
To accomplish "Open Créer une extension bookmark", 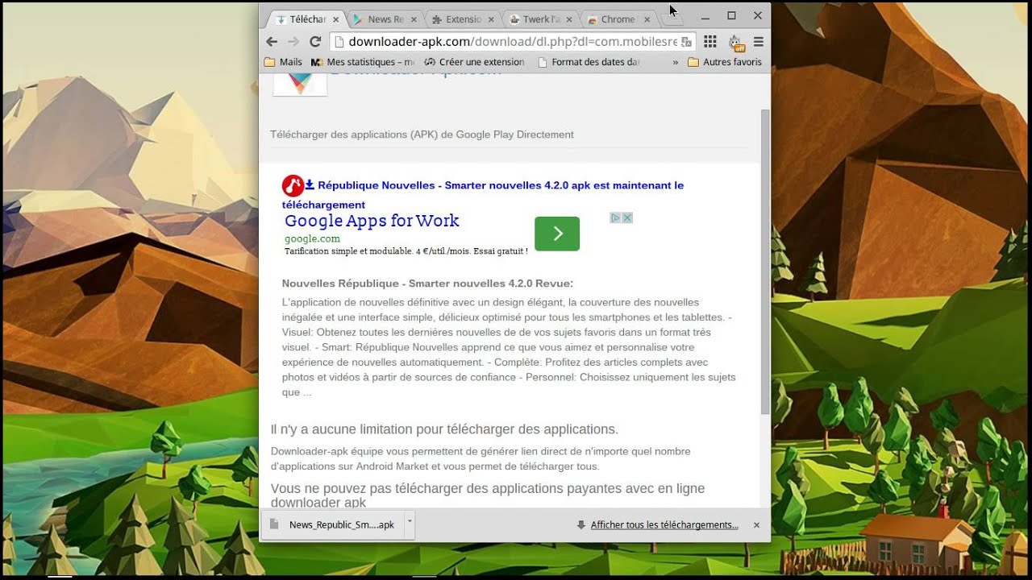I will tap(474, 62).
